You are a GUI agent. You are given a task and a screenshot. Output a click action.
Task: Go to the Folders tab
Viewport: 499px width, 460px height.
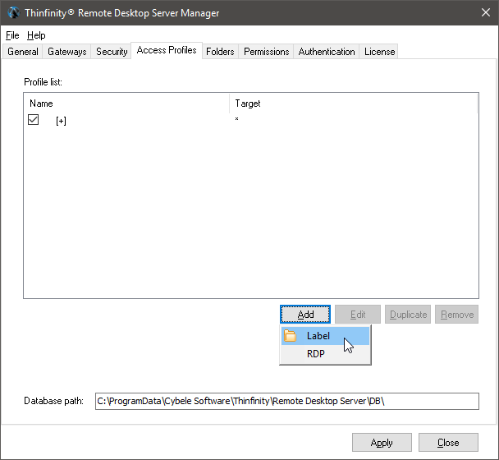[220, 52]
